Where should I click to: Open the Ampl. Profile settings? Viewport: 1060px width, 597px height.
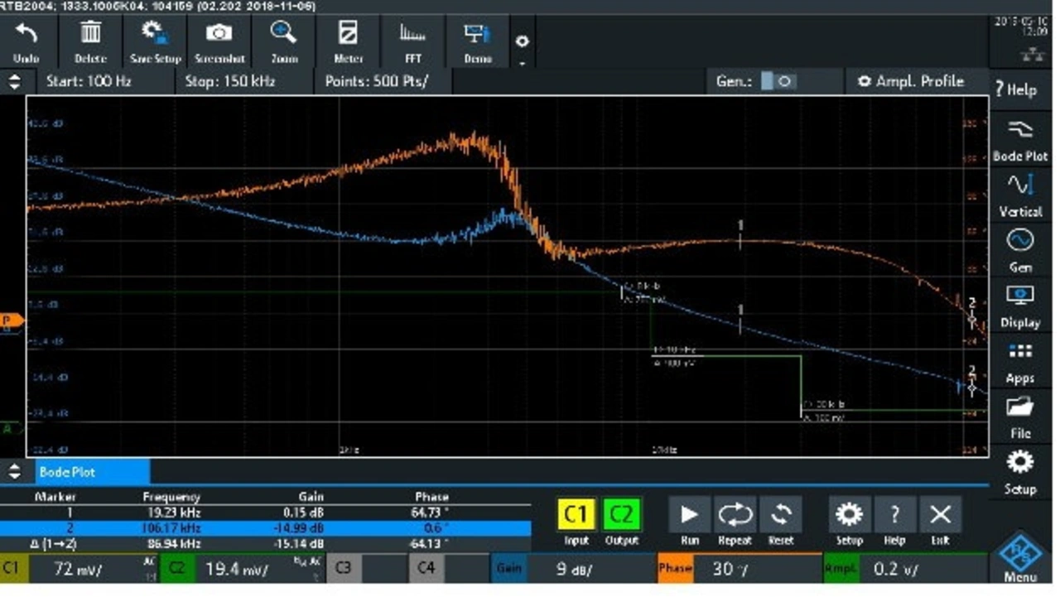912,81
